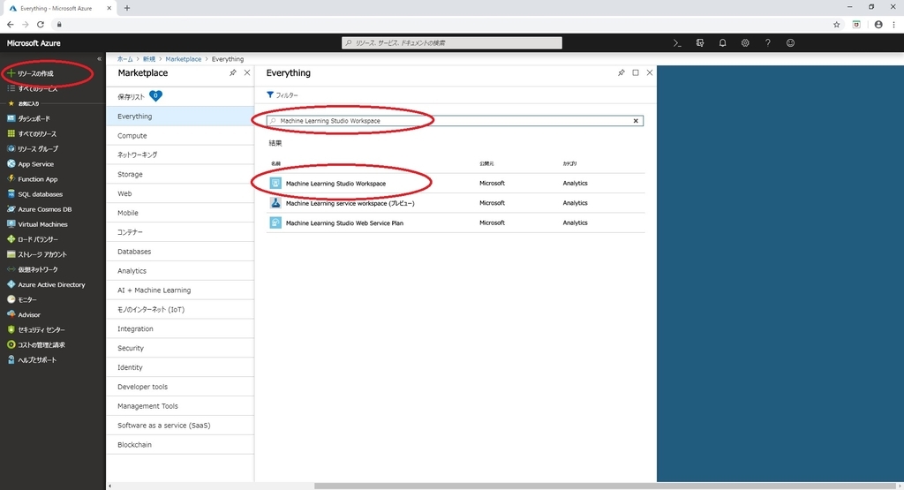Screen dimensions: 904x490
Task: Select the Software as a service (SaaS) category
Action: 180,426
